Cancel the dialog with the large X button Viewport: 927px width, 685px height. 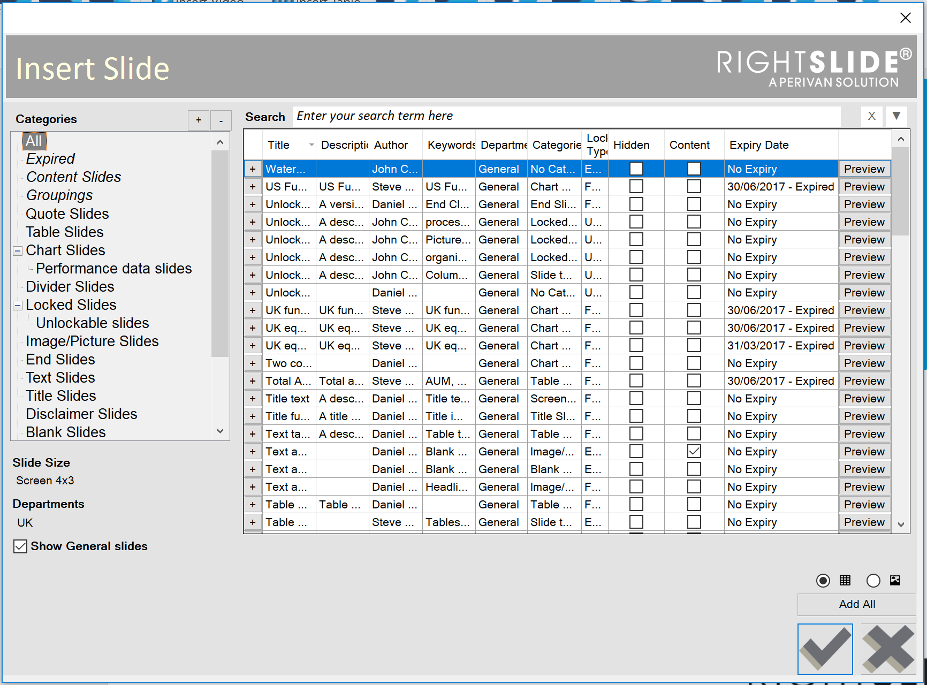pos(888,649)
